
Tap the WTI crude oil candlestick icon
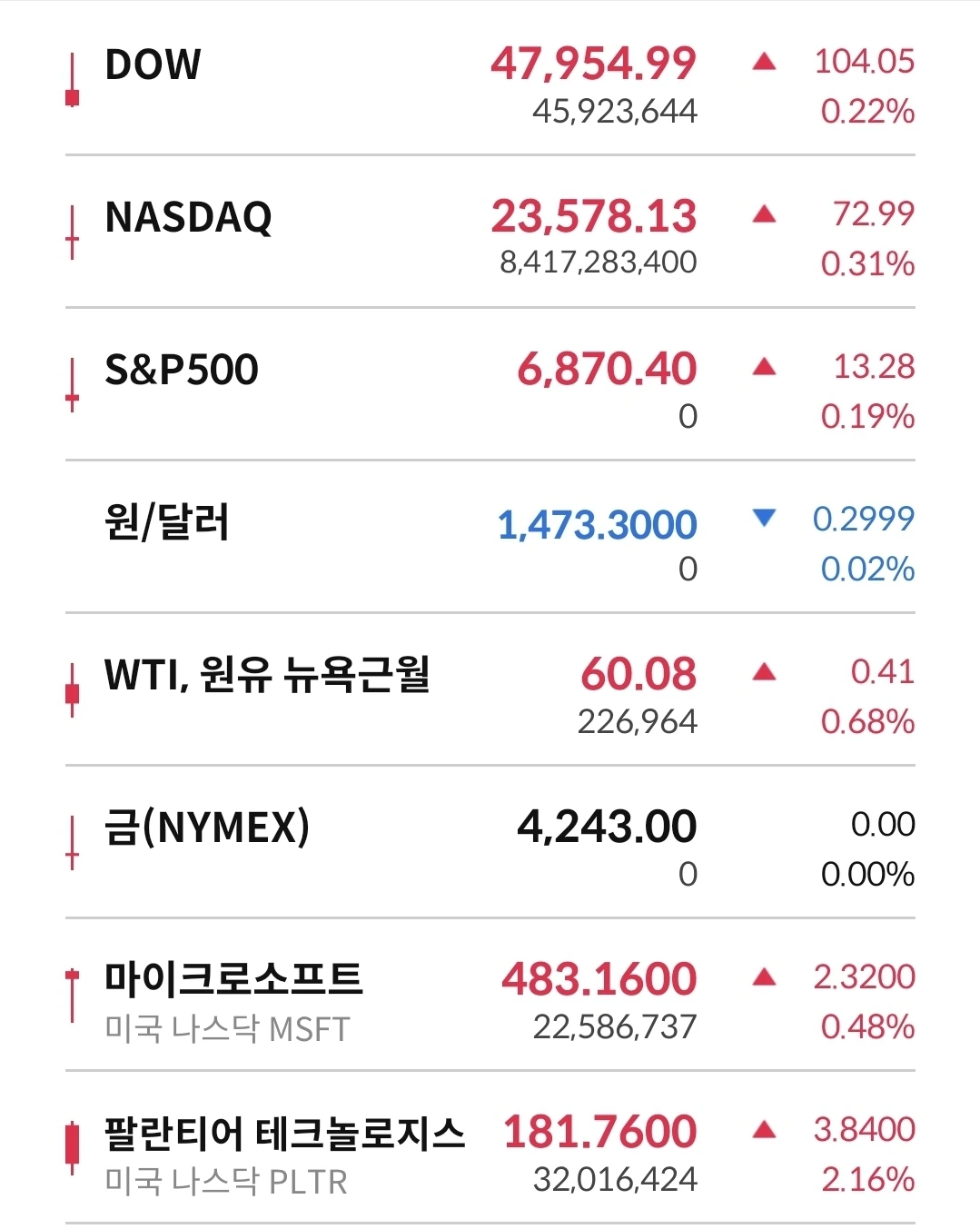[72, 691]
